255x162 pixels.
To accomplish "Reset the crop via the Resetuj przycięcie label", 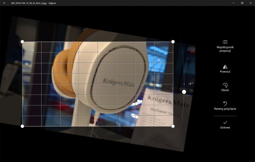I will point(225,109).
